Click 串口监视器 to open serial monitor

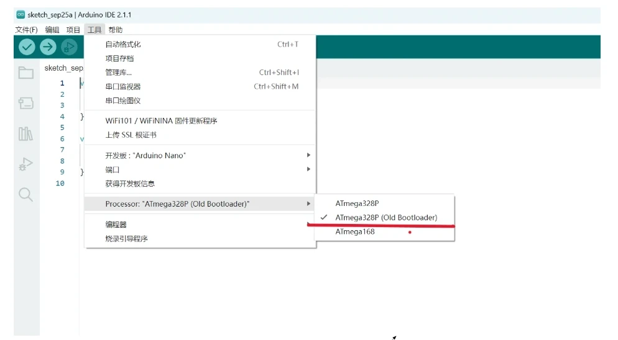pyautogui.click(x=123, y=87)
